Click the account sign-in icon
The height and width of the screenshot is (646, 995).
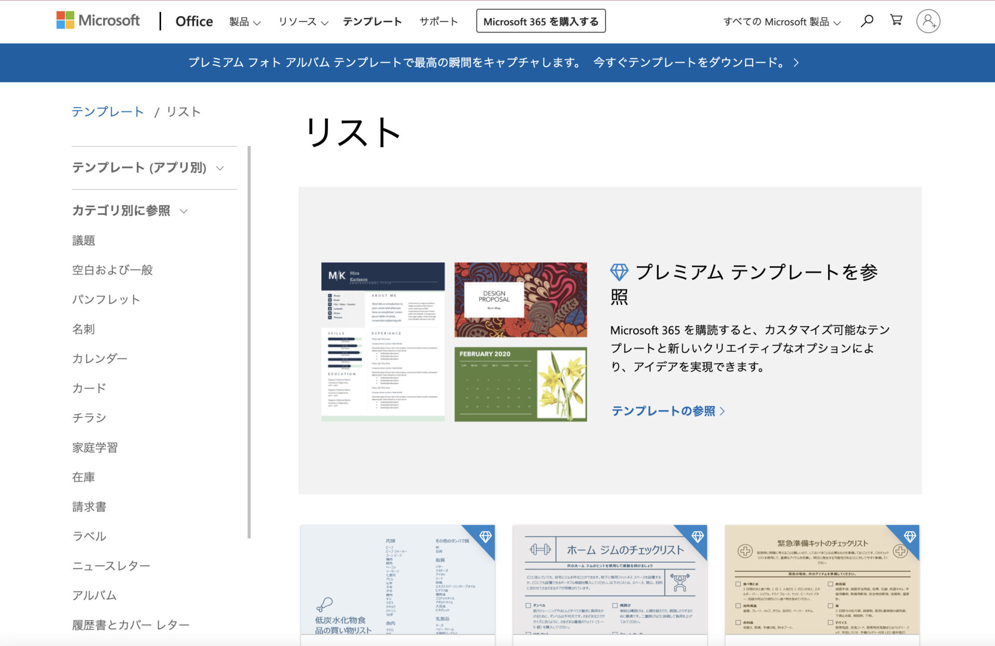pos(928,21)
